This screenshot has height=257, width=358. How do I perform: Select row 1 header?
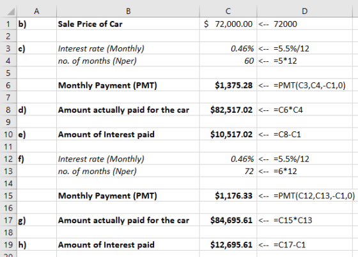click(x=8, y=24)
